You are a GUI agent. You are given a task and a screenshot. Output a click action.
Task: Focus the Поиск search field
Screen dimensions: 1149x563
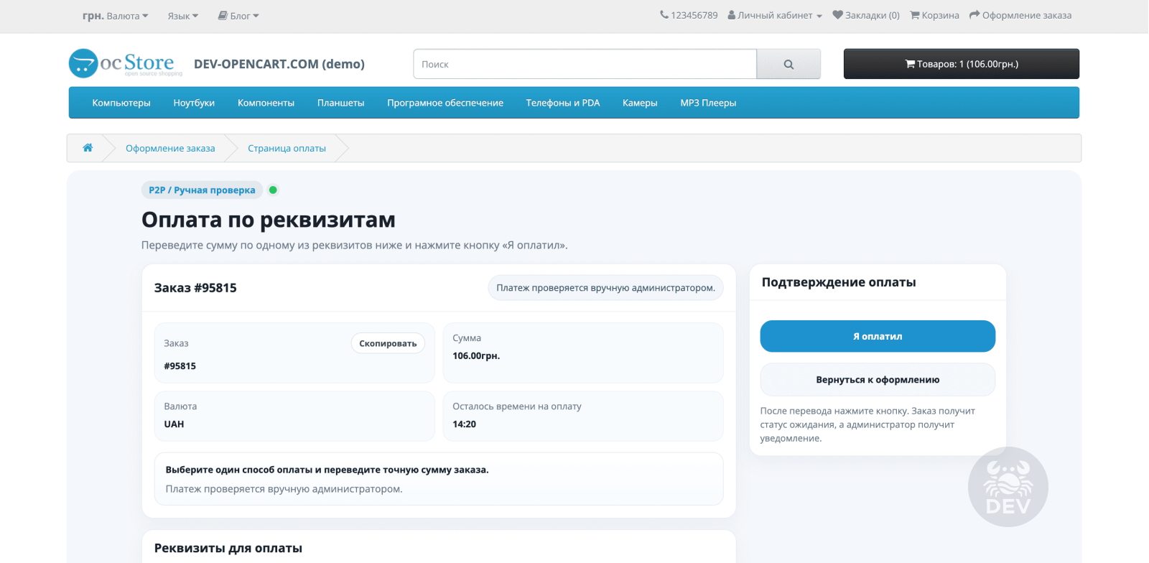click(585, 64)
